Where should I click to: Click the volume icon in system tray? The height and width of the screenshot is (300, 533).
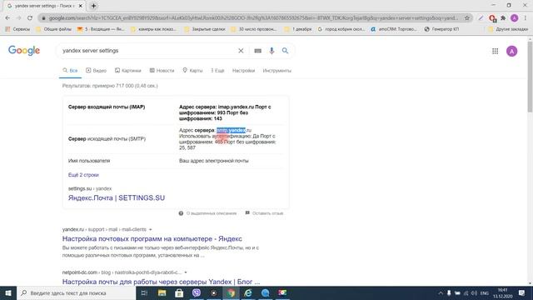point(474,292)
